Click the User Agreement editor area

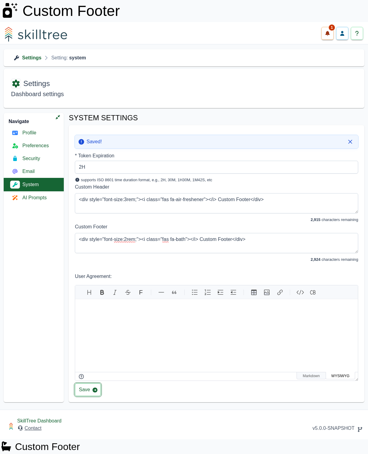coord(217,336)
